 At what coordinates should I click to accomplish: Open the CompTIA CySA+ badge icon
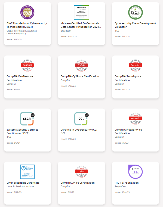click(81, 66)
